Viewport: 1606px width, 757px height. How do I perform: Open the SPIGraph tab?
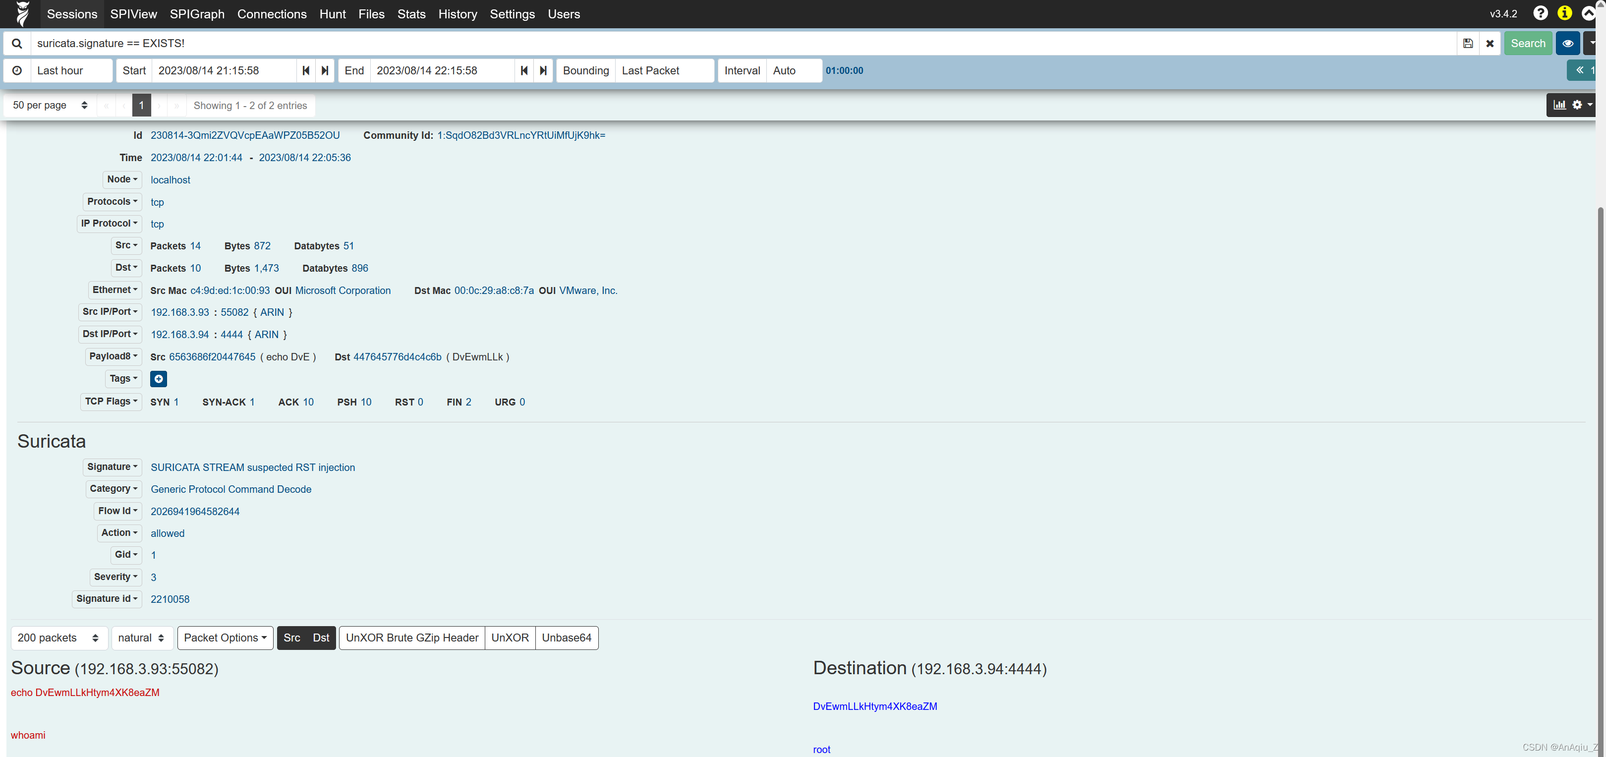pyautogui.click(x=197, y=14)
